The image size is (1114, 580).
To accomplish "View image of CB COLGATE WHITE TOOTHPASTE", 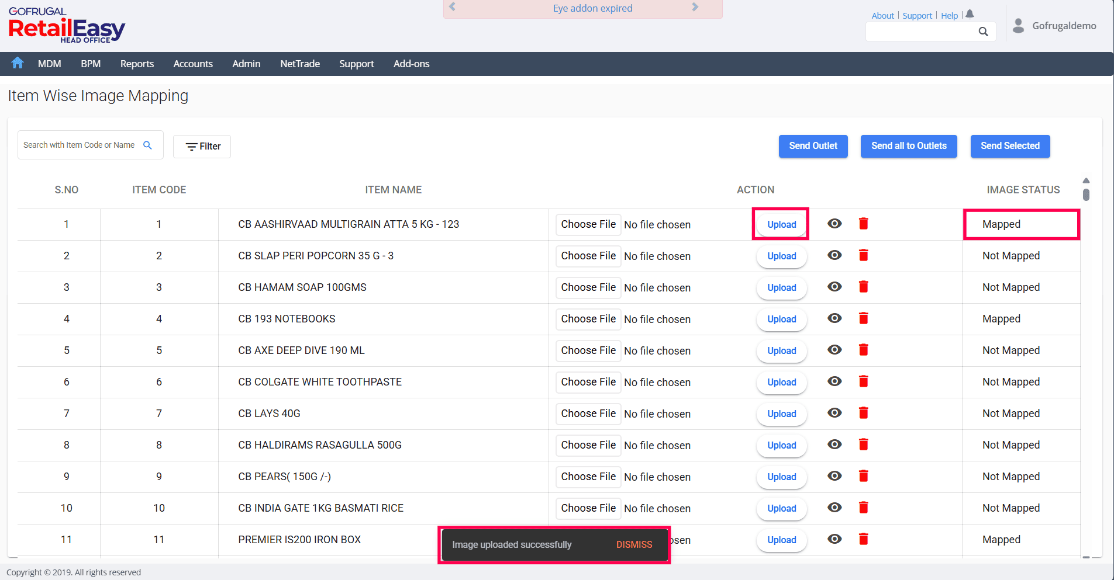I will pyautogui.click(x=834, y=381).
